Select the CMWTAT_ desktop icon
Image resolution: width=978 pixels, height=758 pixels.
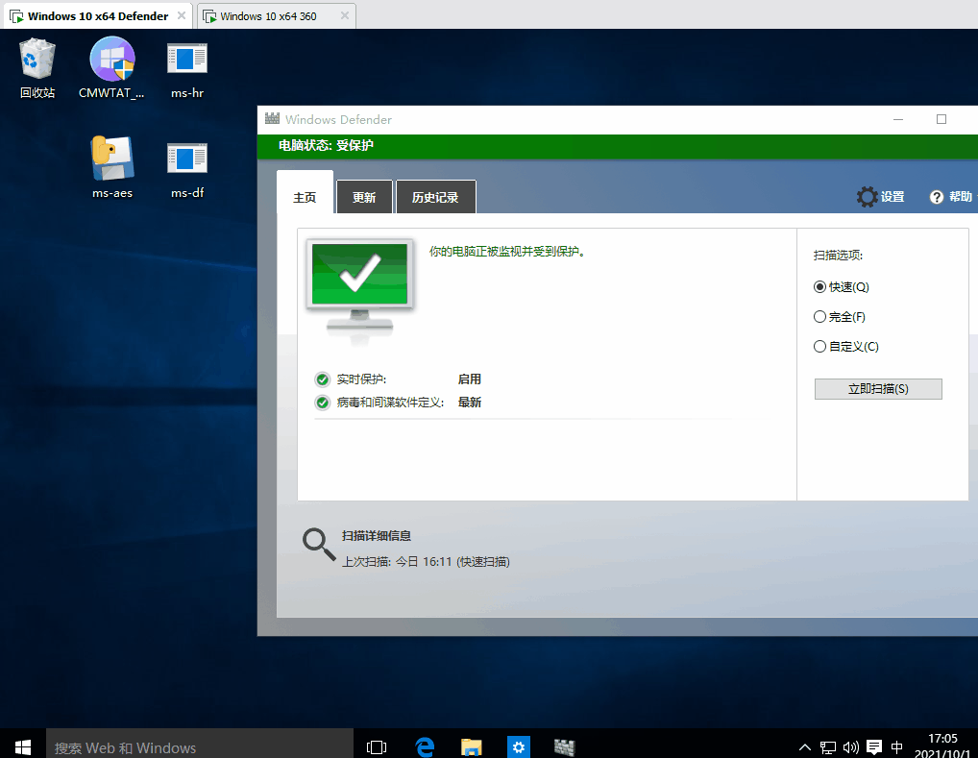[111, 68]
